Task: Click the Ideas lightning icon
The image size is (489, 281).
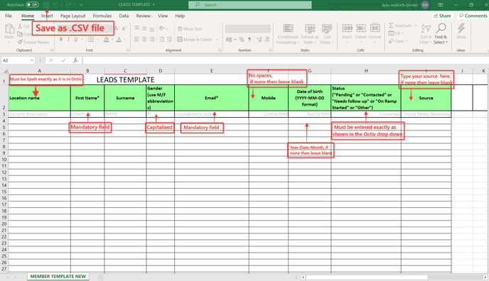Action: tap(461, 28)
